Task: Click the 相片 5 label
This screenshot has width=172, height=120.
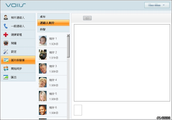Action: pos(53,94)
